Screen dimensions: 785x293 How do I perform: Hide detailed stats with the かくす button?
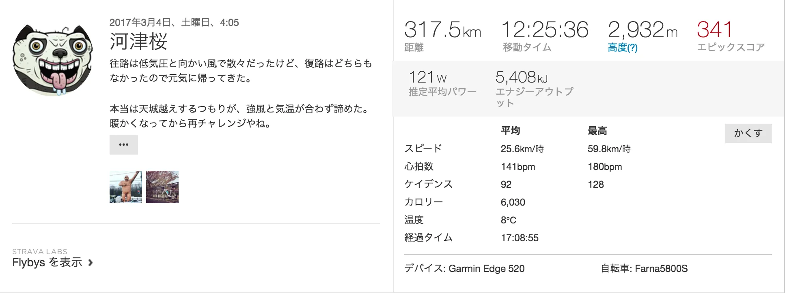tap(748, 133)
